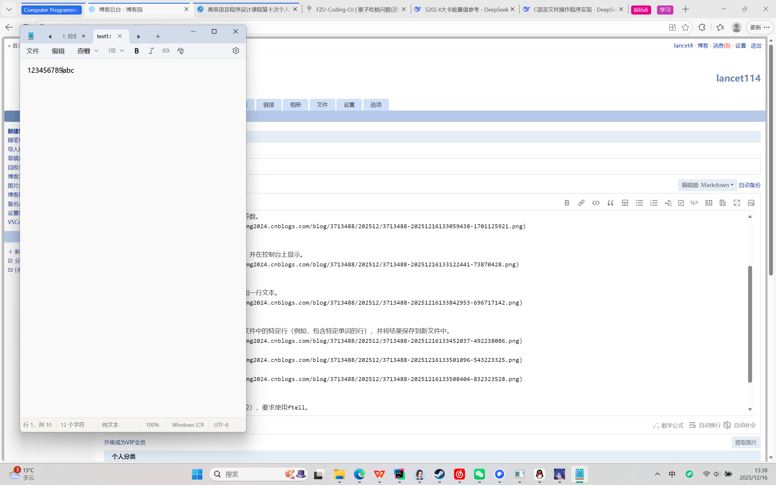Open 升级成为VIP会员 link
776x485 pixels.
pos(125,442)
